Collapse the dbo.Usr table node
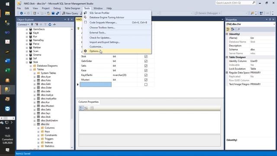277x156 pixels. (35, 124)
